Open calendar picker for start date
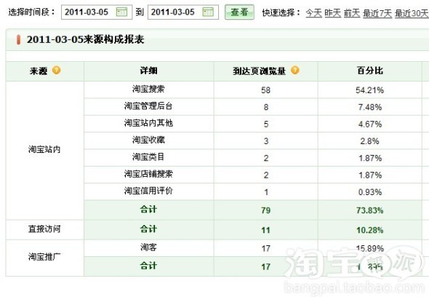 click(121, 12)
